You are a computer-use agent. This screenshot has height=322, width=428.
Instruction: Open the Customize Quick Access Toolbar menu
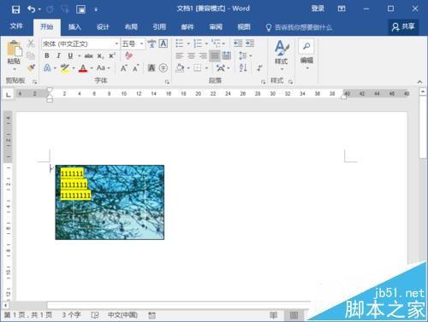(96, 9)
